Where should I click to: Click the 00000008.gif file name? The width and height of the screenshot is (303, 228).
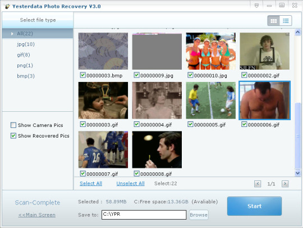[x=156, y=174]
